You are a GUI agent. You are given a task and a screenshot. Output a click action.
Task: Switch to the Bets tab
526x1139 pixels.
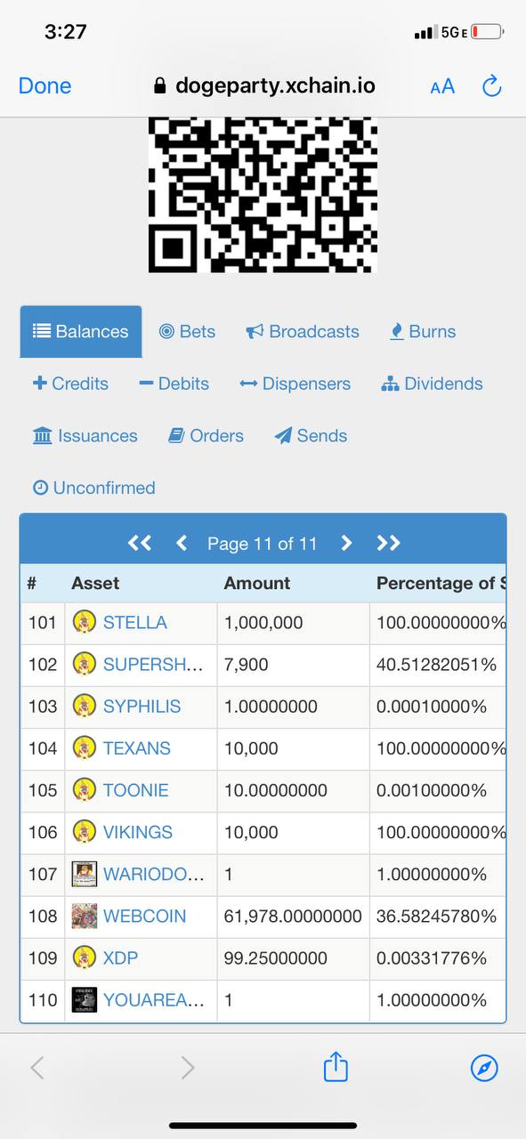(x=187, y=331)
